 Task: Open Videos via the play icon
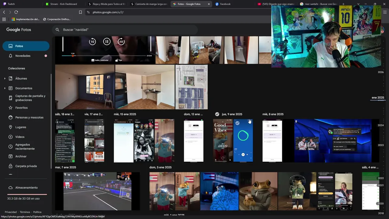click(11, 137)
